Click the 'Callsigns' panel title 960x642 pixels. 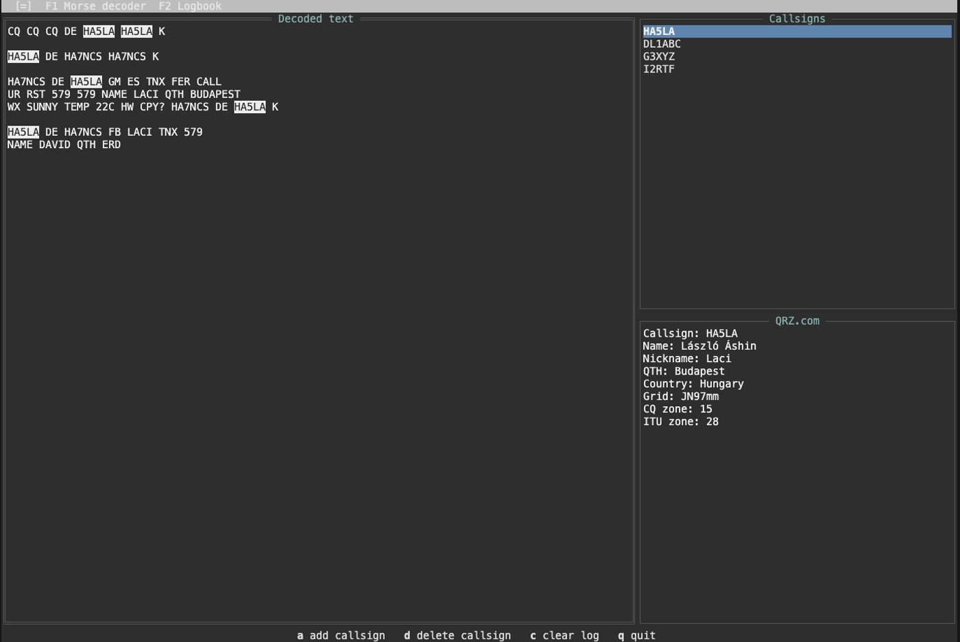(x=797, y=19)
